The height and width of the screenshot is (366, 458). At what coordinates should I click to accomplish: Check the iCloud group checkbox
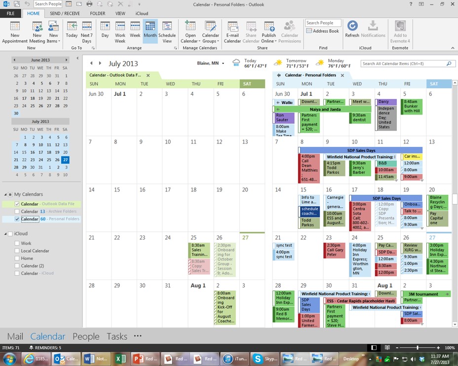click(10, 233)
